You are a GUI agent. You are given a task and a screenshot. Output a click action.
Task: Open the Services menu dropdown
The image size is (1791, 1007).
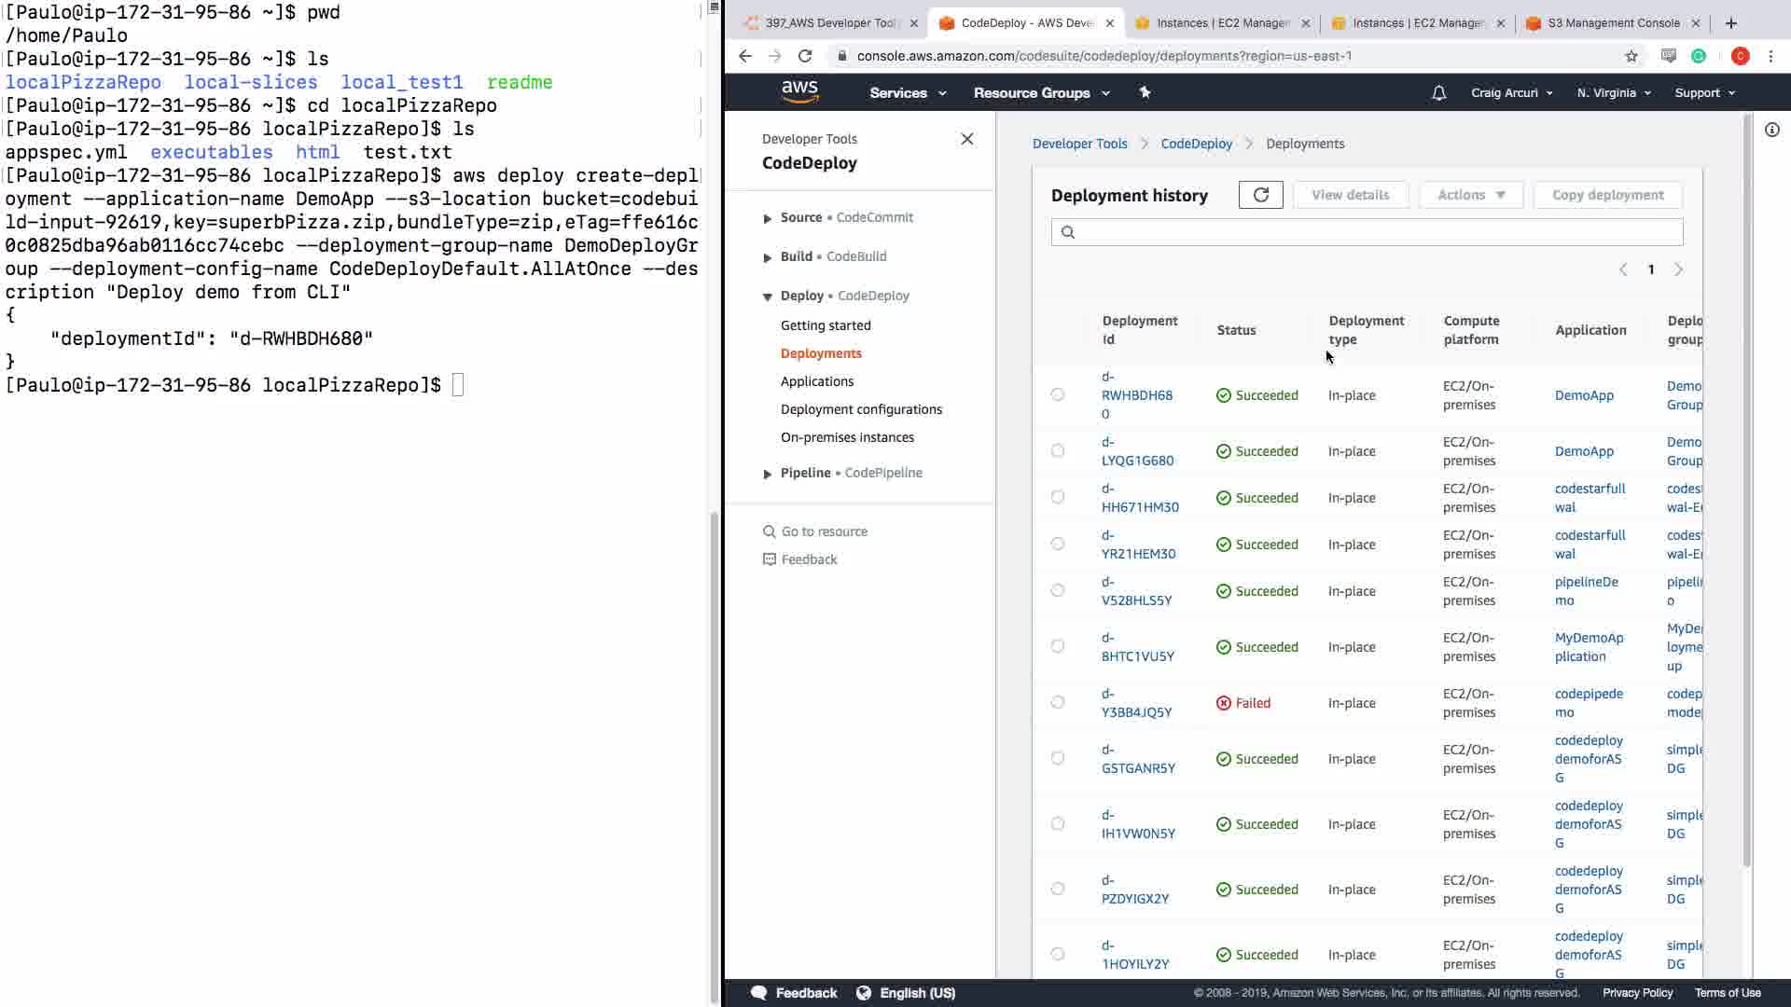click(907, 93)
